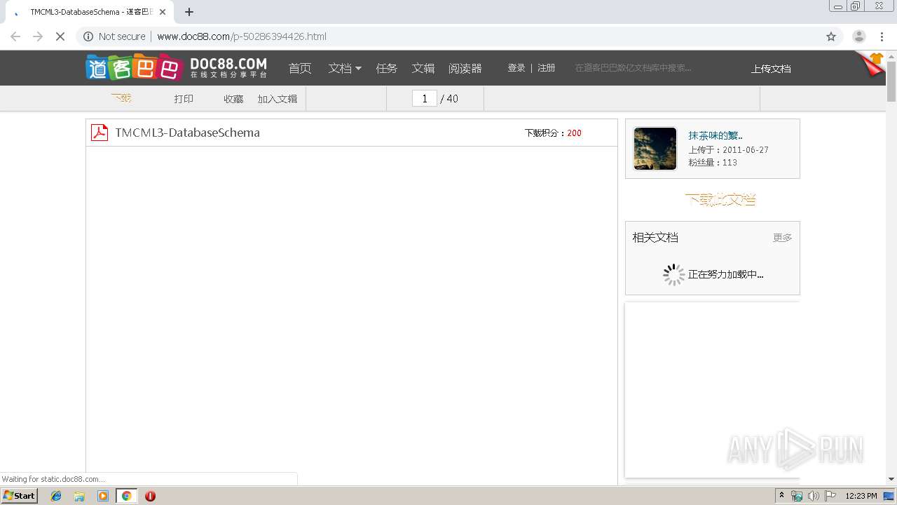Screen dimensions: 897x505
Task: Click the Doc88 logo in the header
Action: [x=177, y=67]
